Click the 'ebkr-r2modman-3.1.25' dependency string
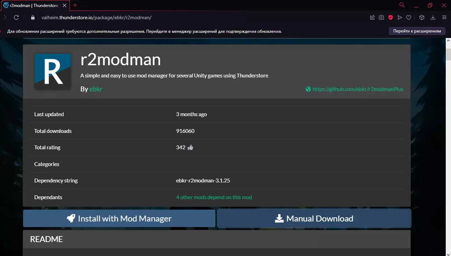The image size is (451, 256). (203, 181)
